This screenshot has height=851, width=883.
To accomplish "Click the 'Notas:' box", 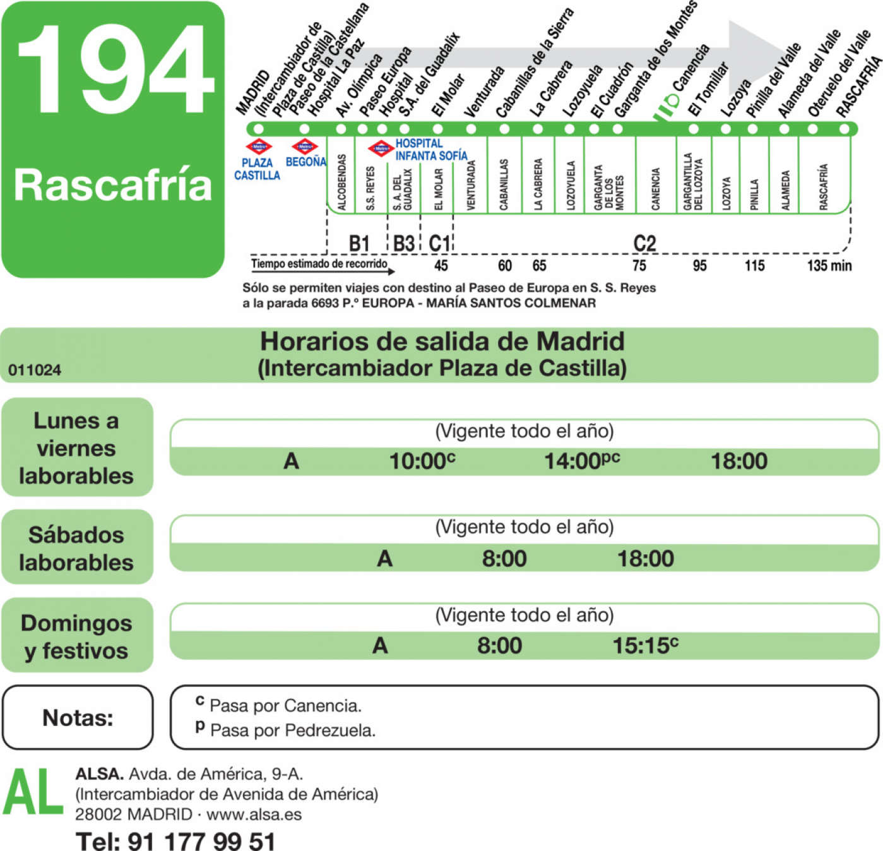I will point(78,718).
